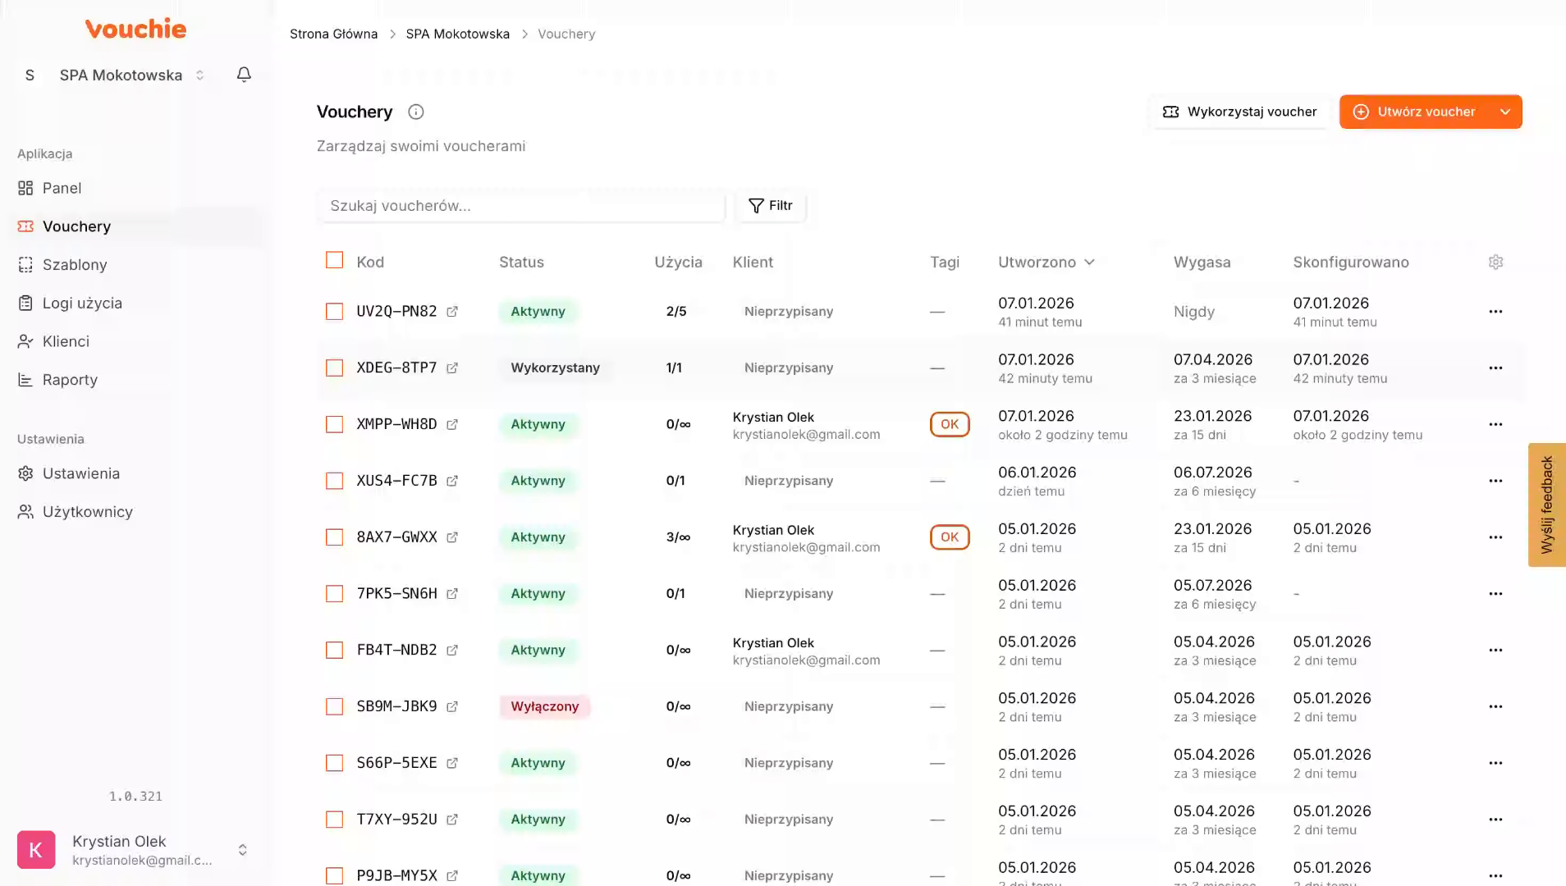The width and height of the screenshot is (1566, 886).
Task: Go to Szablony in the sidebar
Action: pos(75,264)
